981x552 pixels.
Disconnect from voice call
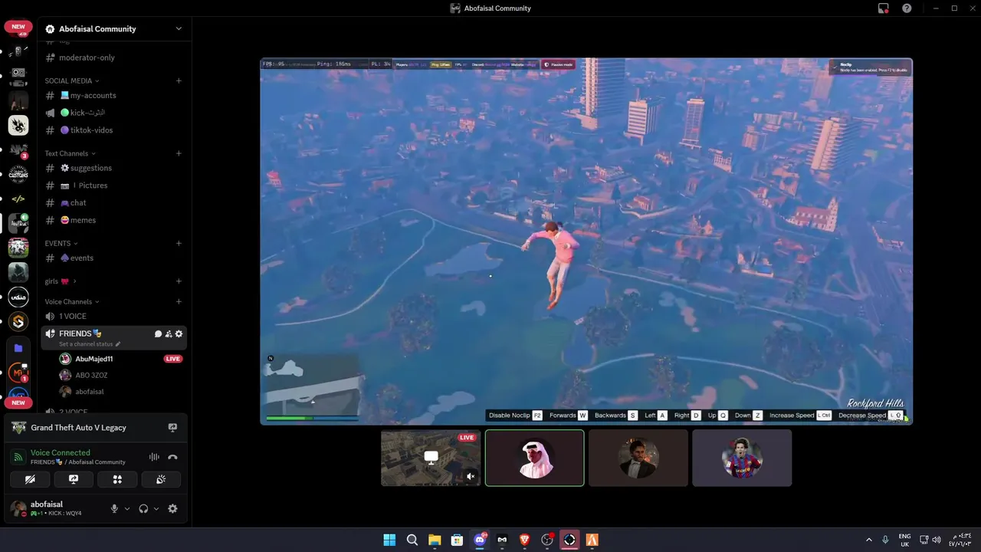coord(172,457)
